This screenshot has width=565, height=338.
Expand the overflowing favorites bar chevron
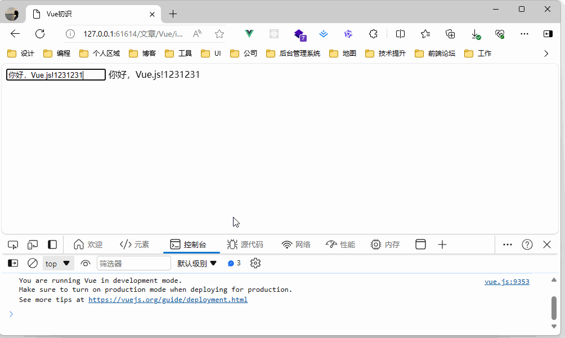(x=545, y=53)
